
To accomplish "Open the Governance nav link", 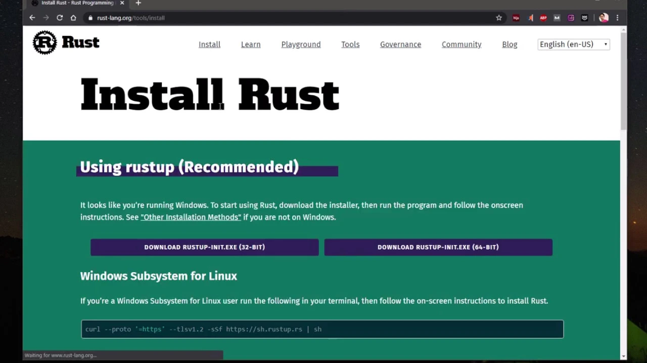I will point(400,44).
